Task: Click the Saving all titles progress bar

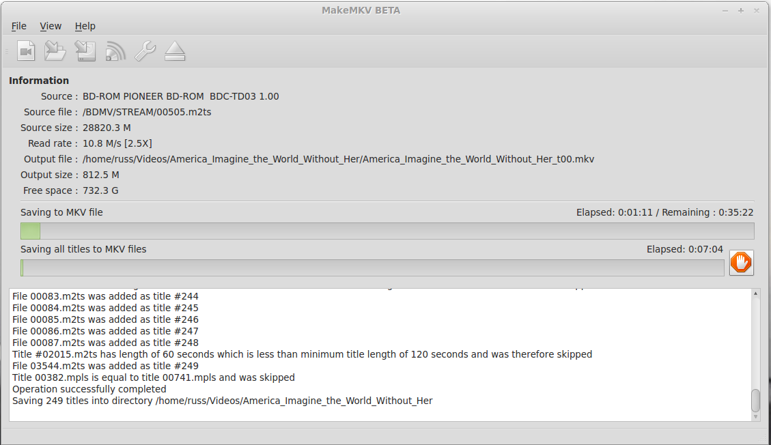Action: point(372,268)
